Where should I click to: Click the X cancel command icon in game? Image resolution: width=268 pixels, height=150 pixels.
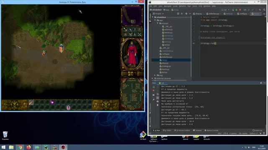click(139, 35)
